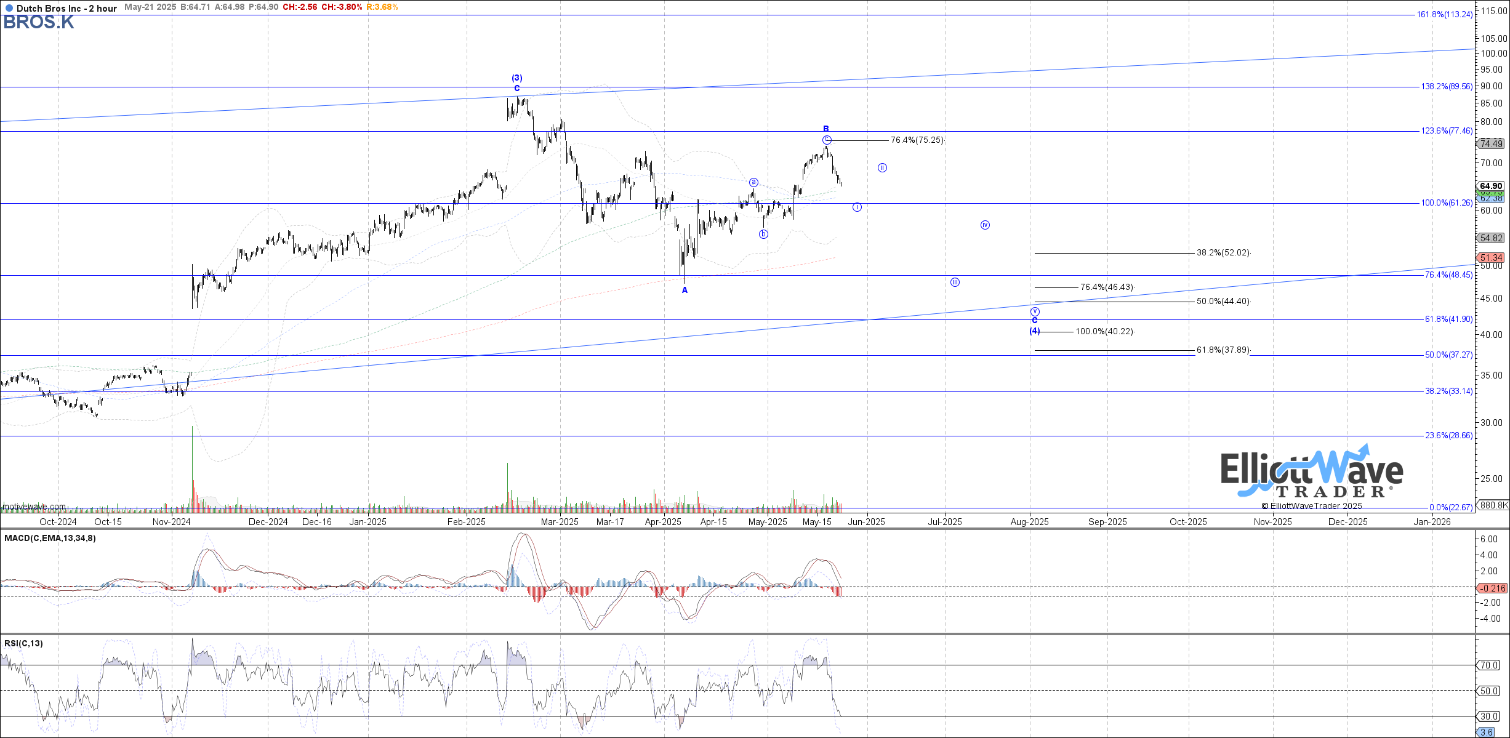This screenshot has height=738, width=1510.
Task: Select the 123.6%(77.46) Fibonacci label
Action: [x=1447, y=130]
